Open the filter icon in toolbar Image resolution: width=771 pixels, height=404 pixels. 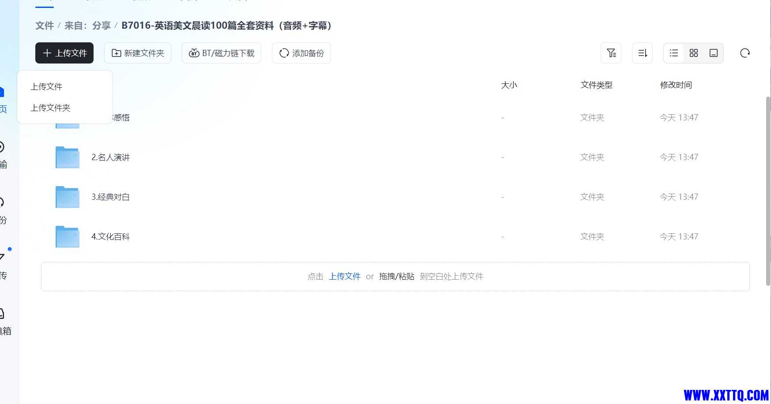(x=611, y=53)
